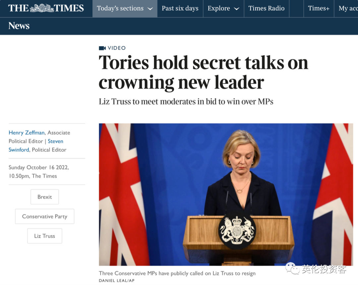Click the Tories hold secret talks headline
The height and width of the screenshot is (285, 358).
pos(204,72)
